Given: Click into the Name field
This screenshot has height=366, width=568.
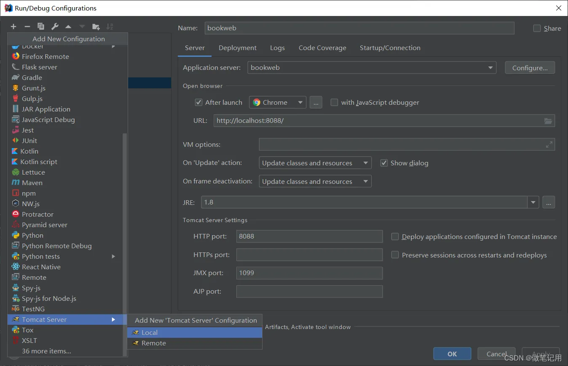Looking at the screenshot, I should (359, 28).
